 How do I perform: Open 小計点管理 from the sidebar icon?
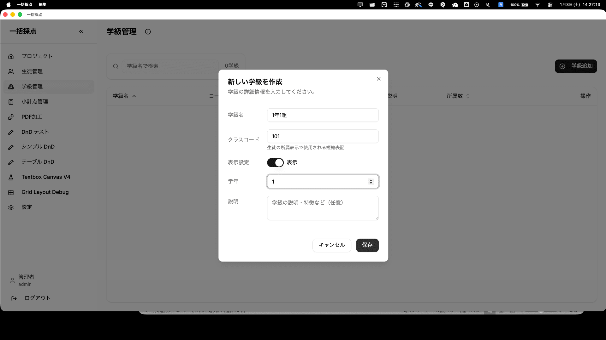pos(11,102)
